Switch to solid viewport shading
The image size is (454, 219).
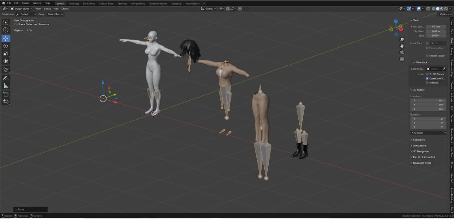pos(438,9)
